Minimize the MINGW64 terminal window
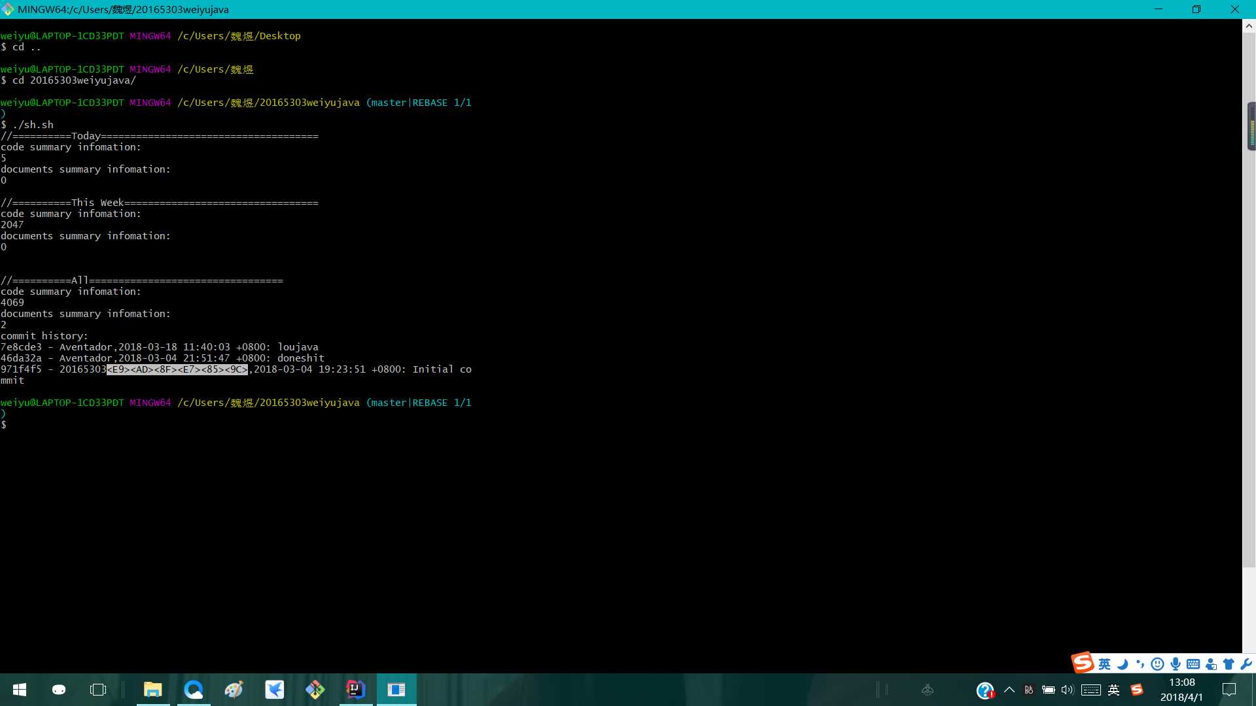 point(1159,9)
